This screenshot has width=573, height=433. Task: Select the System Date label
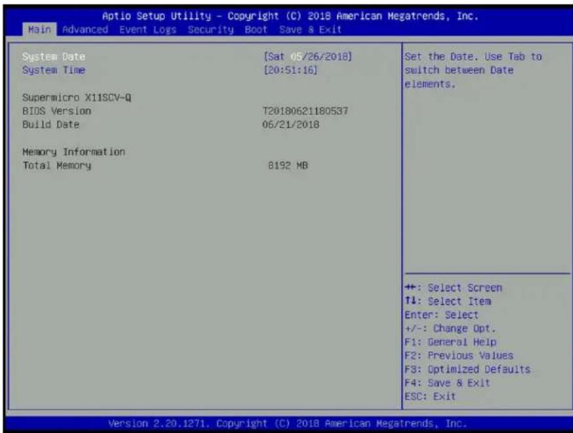coord(54,57)
